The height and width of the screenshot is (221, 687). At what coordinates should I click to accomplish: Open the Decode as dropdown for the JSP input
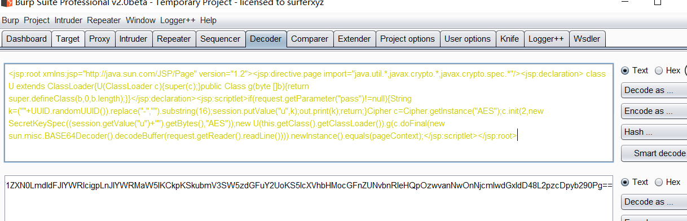pyautogui.click(x=654, y=90)
